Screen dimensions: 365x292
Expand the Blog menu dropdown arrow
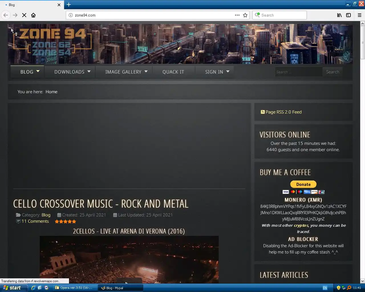pos(38,71)
